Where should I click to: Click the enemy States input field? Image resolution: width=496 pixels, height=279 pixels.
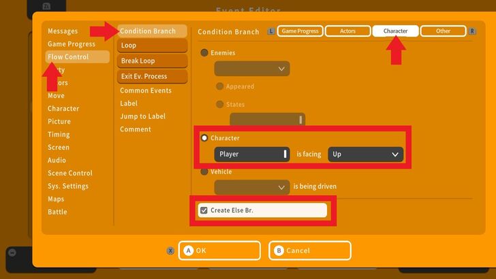coord(266,120)
